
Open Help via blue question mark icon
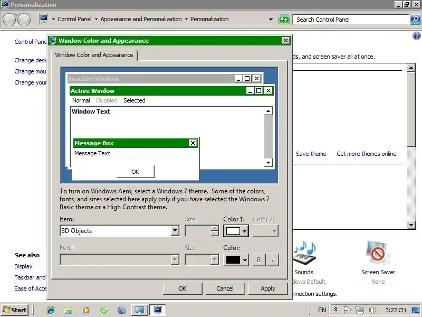tap(416, 36)
